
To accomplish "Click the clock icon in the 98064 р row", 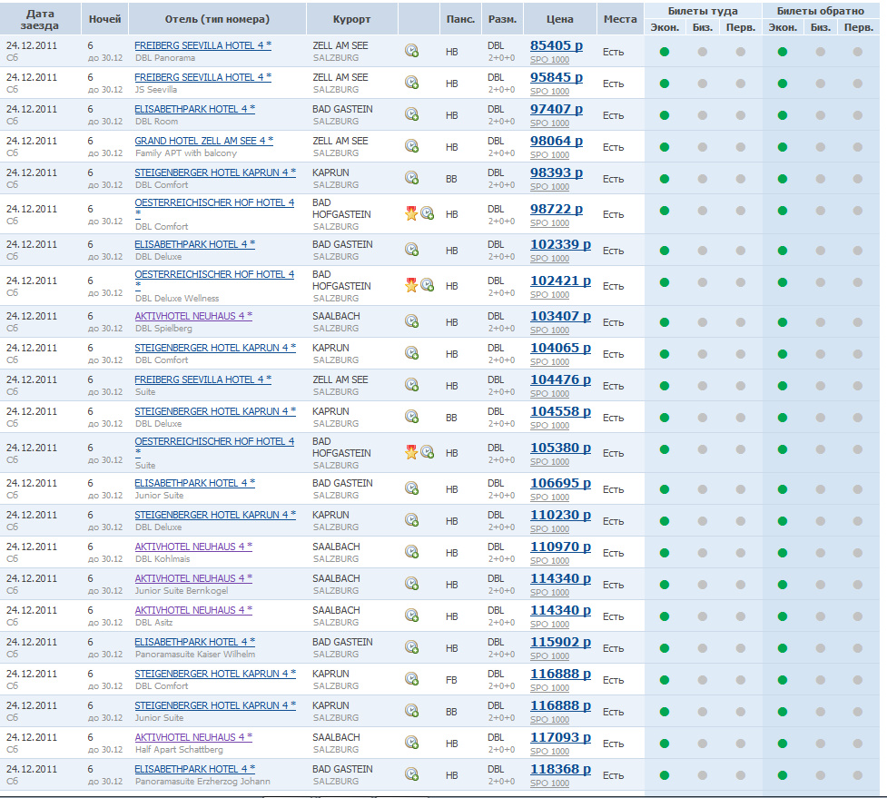I will coord(411,146).
